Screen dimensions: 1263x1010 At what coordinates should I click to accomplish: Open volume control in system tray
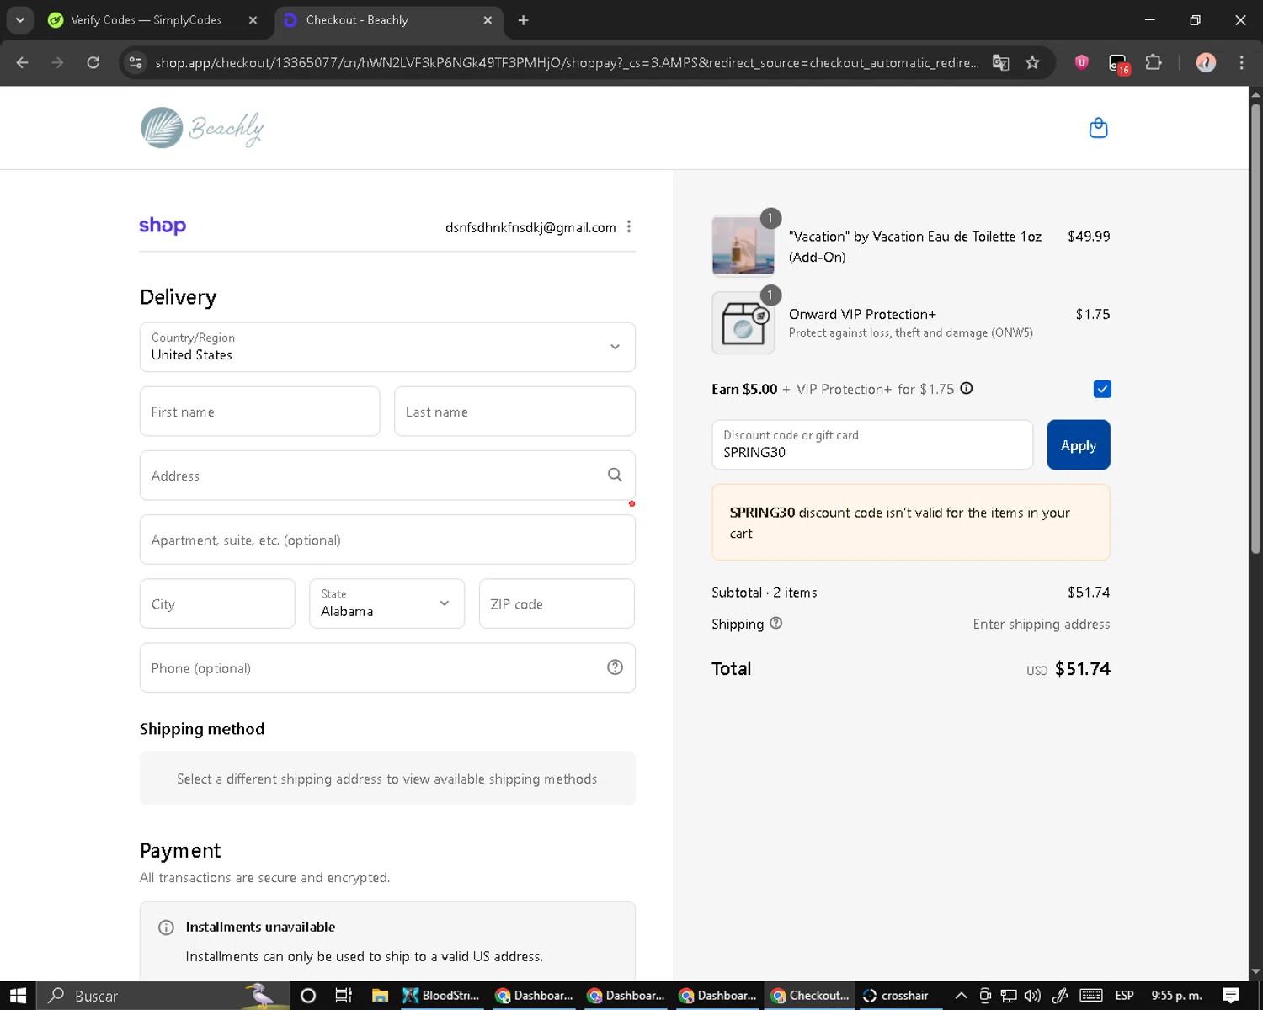point(1032,996)
